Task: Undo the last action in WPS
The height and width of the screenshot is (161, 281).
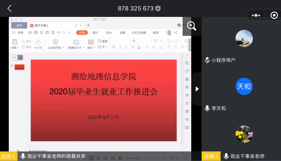Action: 58,33
